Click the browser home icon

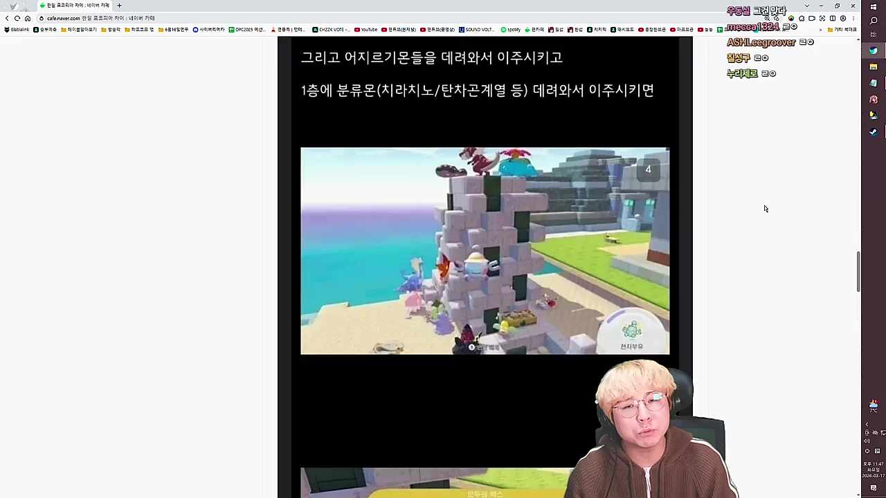click(28, 17)
